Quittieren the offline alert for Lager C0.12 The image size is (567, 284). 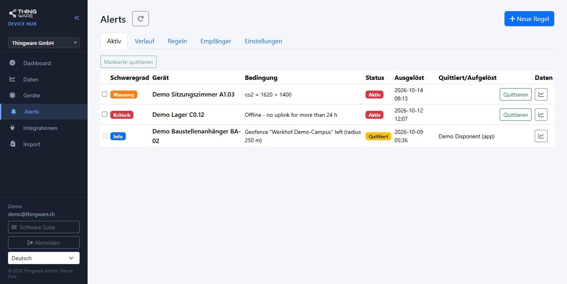coord(516,115)
